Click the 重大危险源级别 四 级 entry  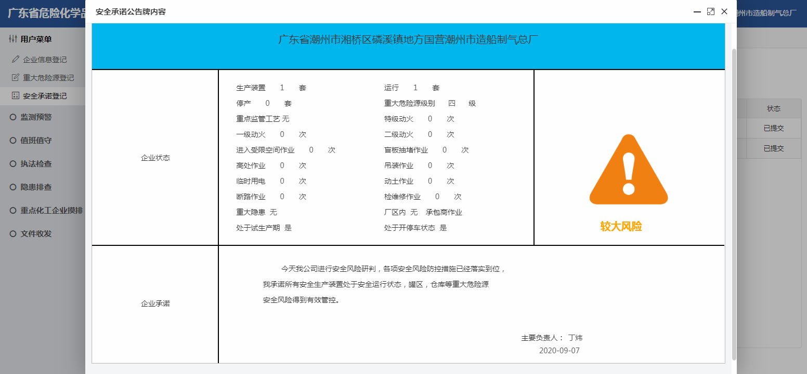[x=430, y=103]
